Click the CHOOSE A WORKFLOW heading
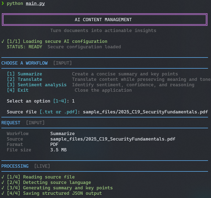 click(24, 63)
